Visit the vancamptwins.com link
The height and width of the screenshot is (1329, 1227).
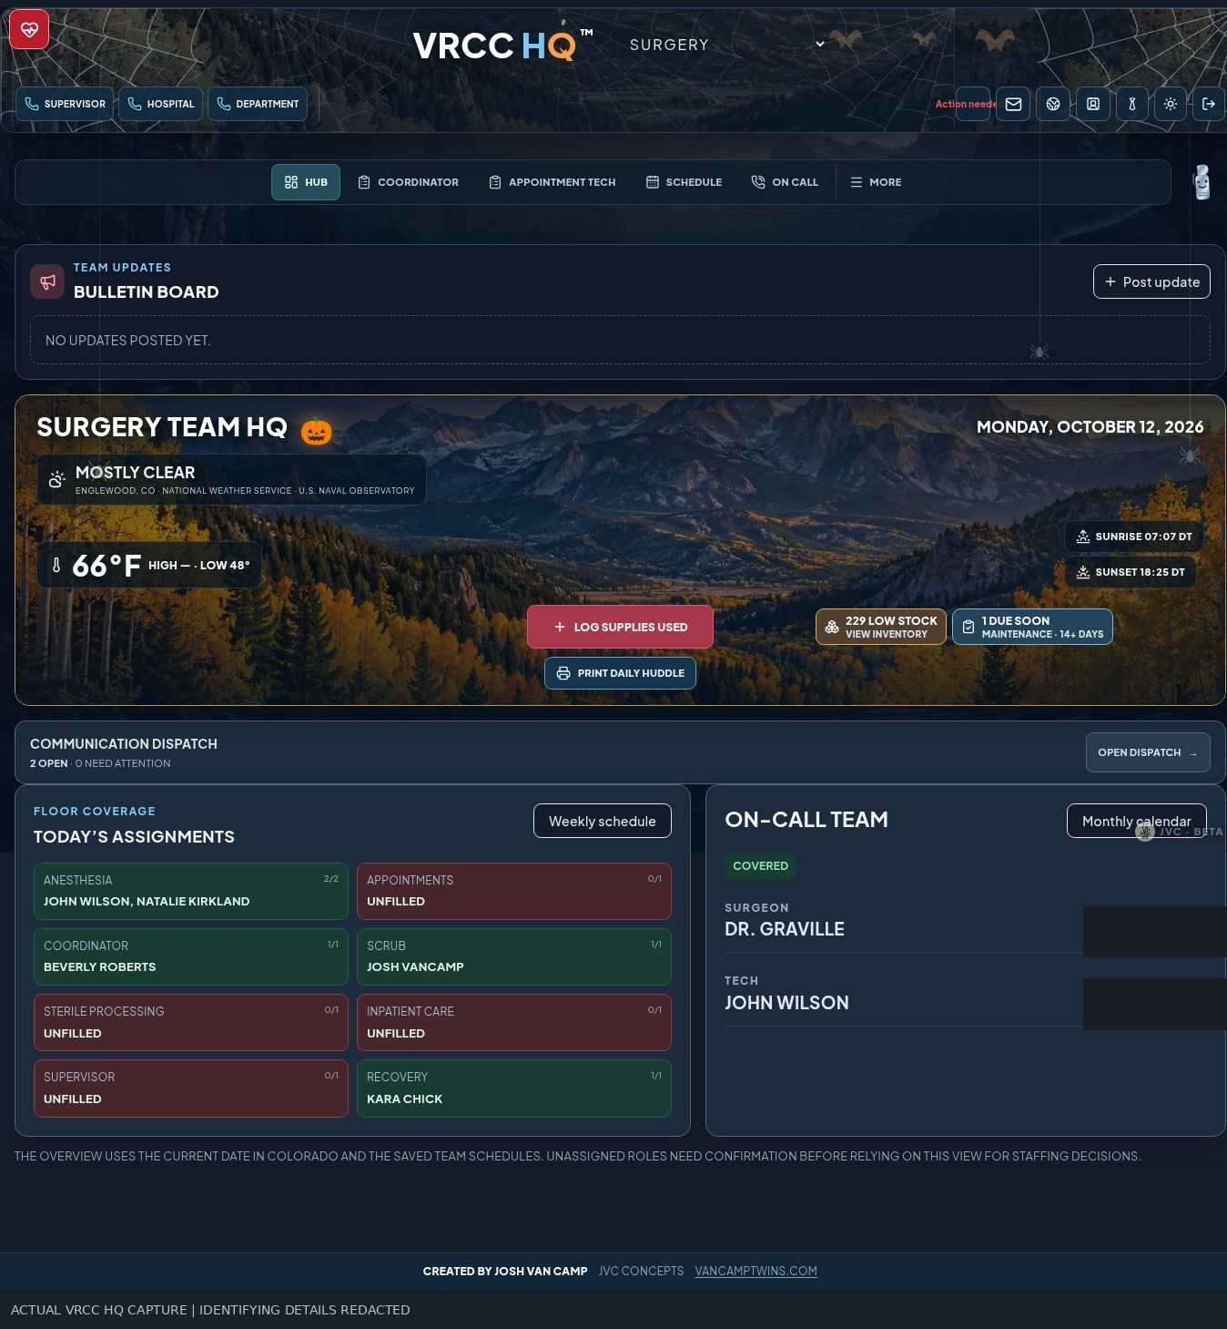point(755,1271)
